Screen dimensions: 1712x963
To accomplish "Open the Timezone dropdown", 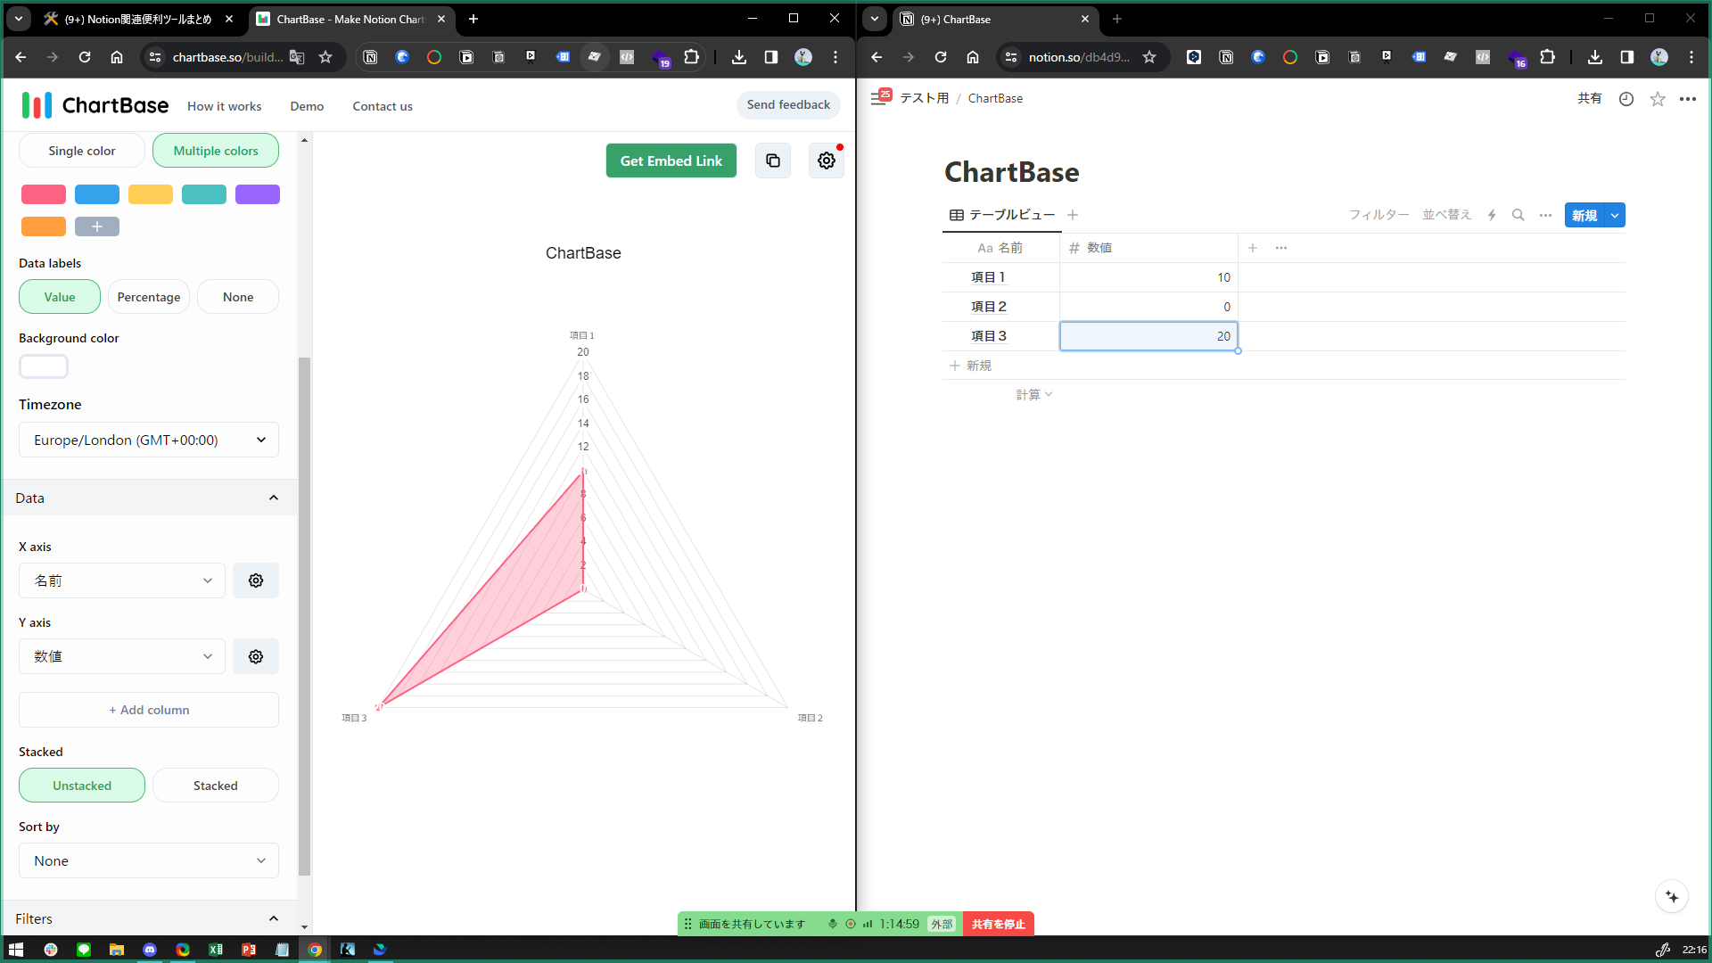I will (149, 440).
